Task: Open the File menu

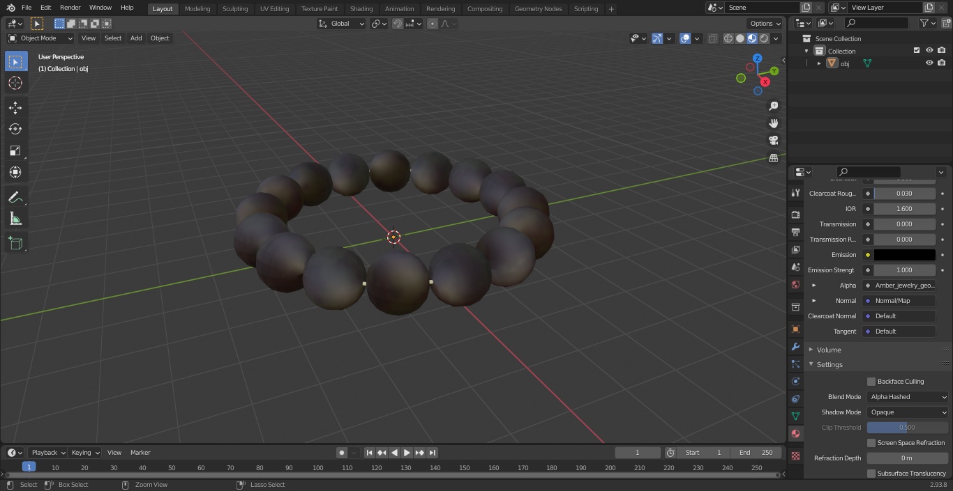Action: coord(27,8)
